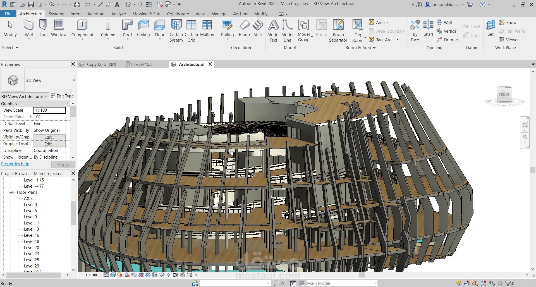Collapse the Floor Plans tree node
This screenshot has height=287, width=536.
(11, 192)
